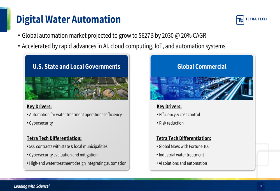Click the left panel Key Drivers heading

pyautogui.click(x=39, y=107)
